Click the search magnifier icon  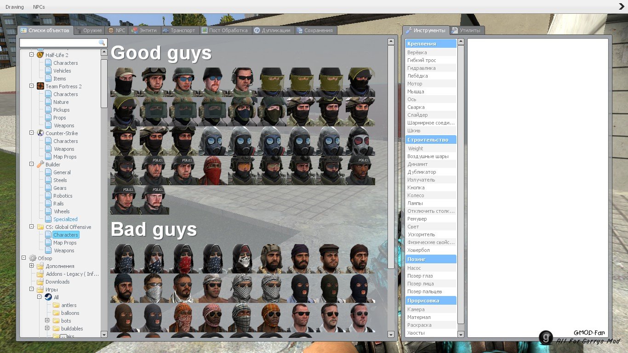pyautogui.click(x=102, y=43)
